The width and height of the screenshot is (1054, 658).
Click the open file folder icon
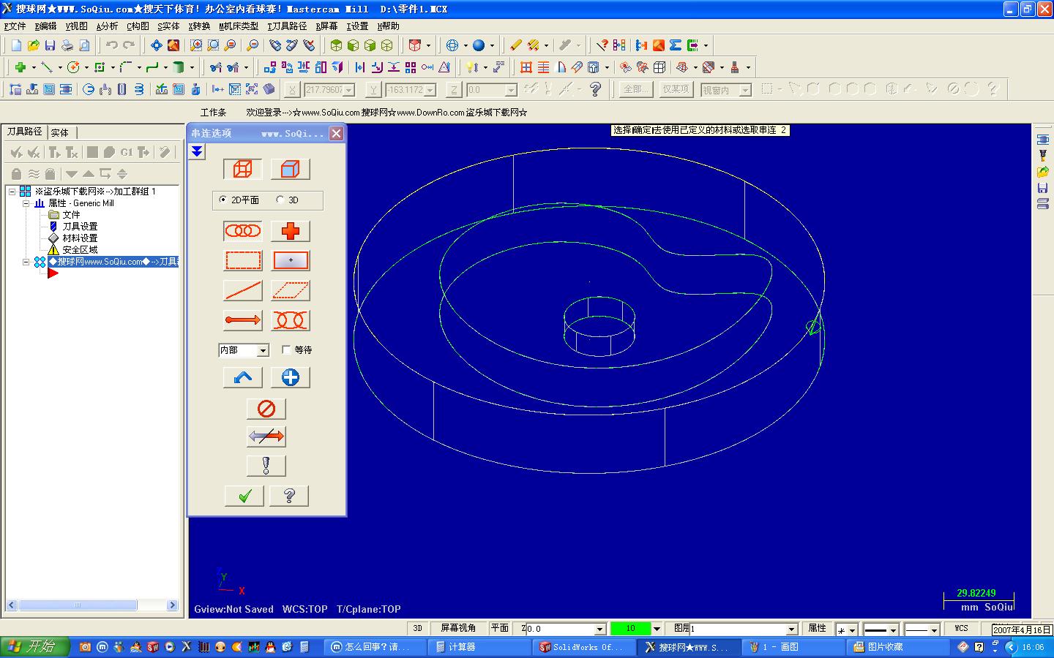click(x=33, y=45)
